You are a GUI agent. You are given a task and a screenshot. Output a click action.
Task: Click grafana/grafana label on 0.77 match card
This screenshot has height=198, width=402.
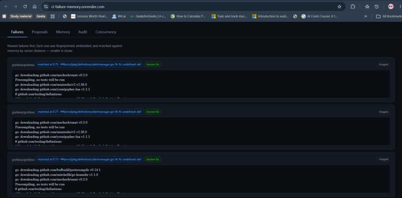point(23,112)
